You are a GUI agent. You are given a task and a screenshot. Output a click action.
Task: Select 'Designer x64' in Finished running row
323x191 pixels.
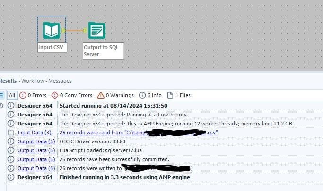pos(35,177)
